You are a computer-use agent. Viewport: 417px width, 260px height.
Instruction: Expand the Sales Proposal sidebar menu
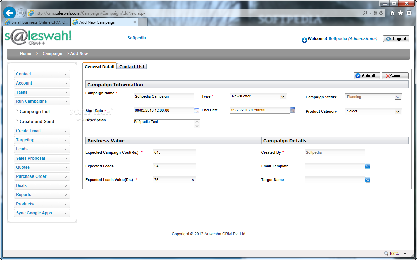tap(42, 158)
